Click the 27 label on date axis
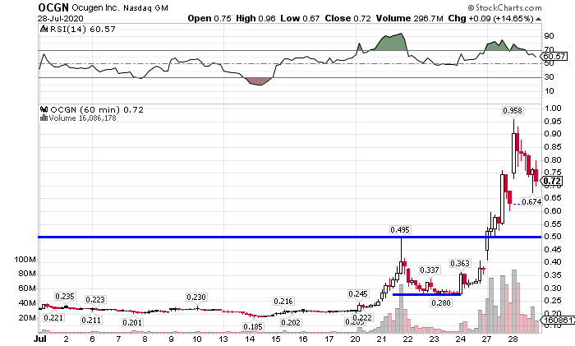This screenshot has height=346, width=575. tap(486, 339)
